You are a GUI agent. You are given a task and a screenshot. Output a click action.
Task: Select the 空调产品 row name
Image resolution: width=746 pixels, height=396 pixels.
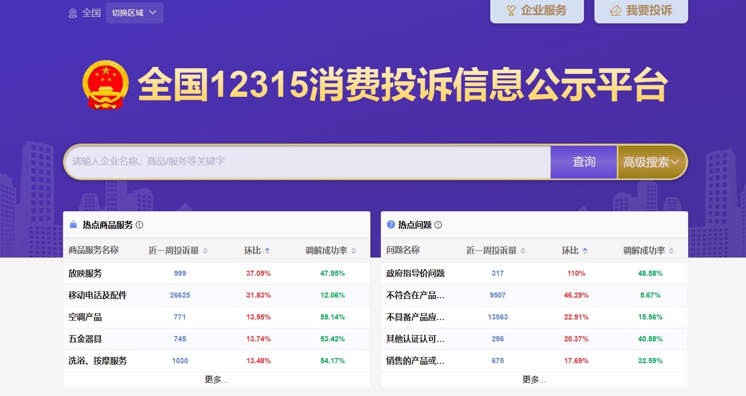click(85, 317)
